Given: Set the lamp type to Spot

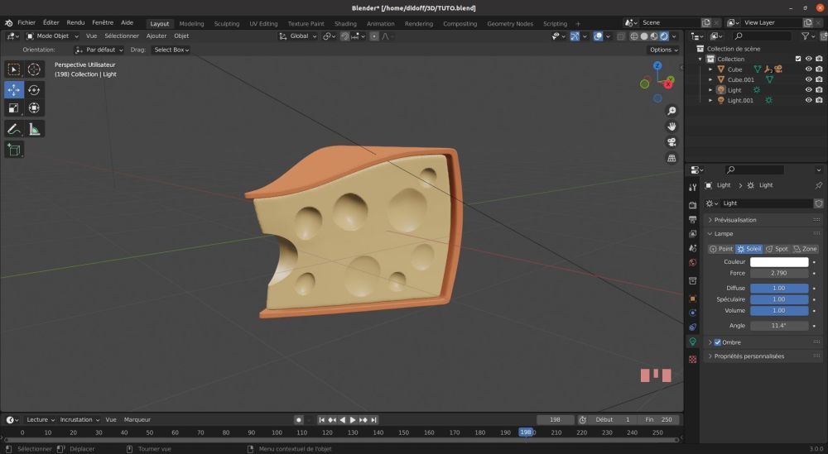Looking at the screenshot, I should [x=777, y=249].
